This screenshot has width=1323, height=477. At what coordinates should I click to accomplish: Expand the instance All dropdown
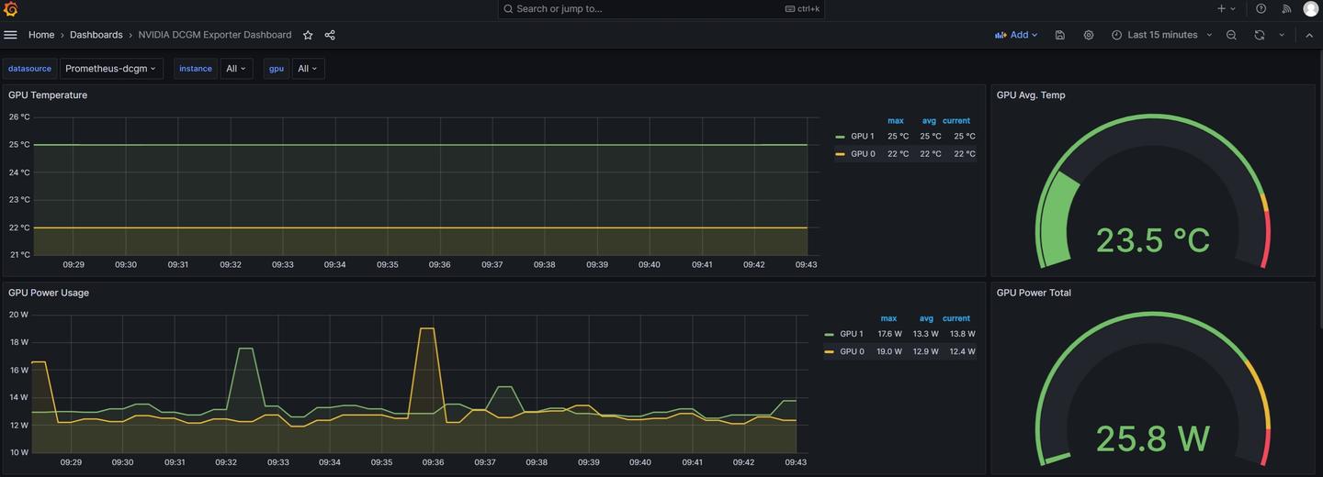click(236, 69)
